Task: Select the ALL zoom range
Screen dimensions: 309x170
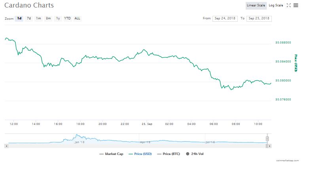Action: click(77, 18)
